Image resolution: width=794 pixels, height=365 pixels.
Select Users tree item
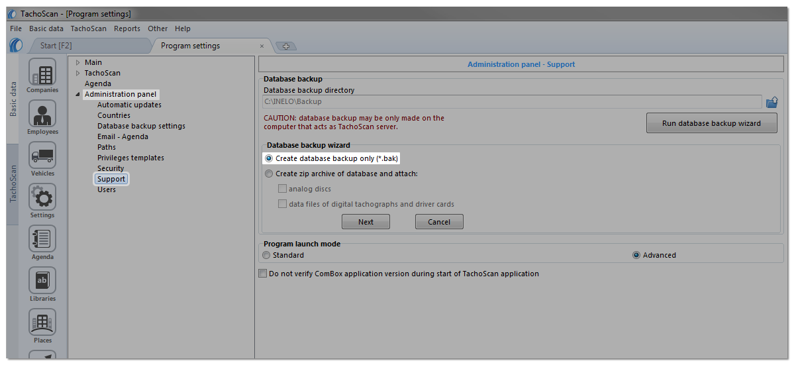(x=107, y=190)
